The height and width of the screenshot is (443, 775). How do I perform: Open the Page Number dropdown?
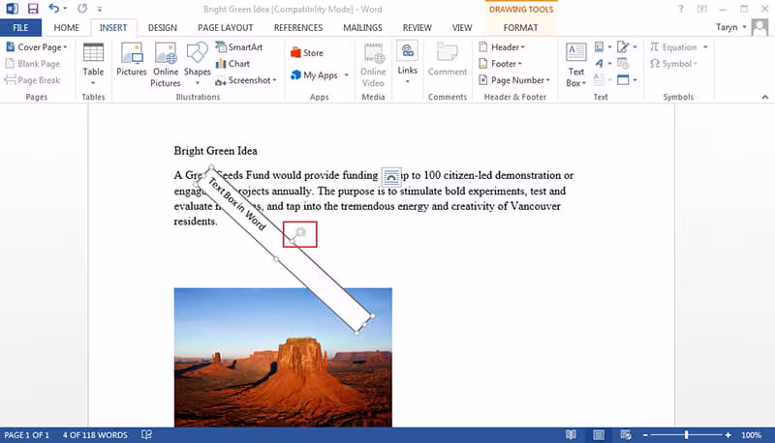[514, 80]
